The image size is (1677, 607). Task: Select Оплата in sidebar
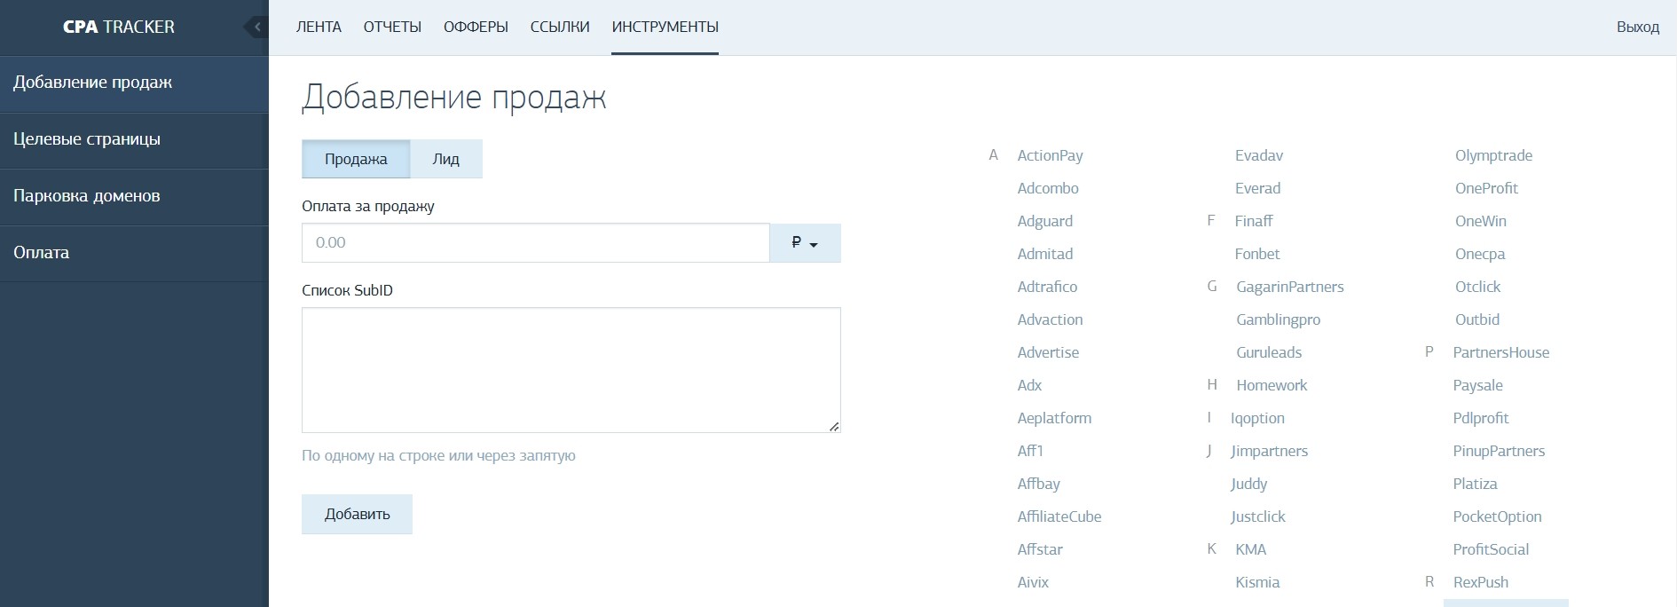pyautogui.click(x=134, y=254)
